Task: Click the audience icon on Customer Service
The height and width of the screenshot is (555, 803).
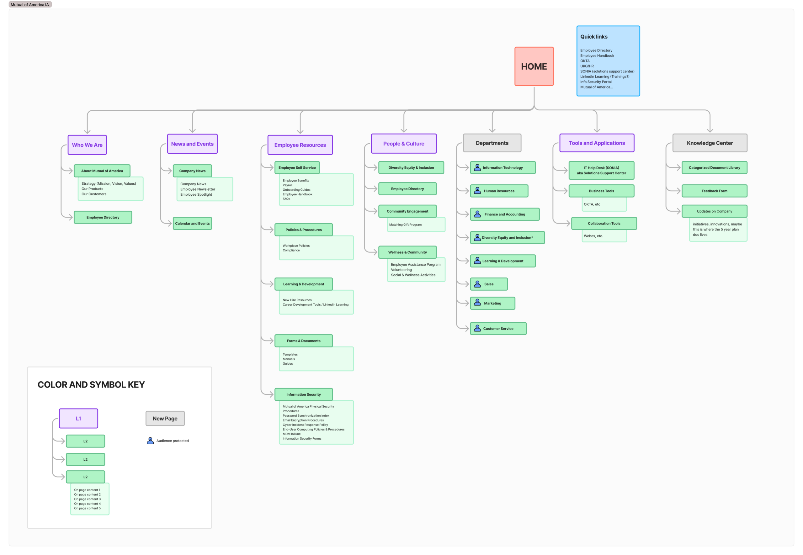Action: 477,328
